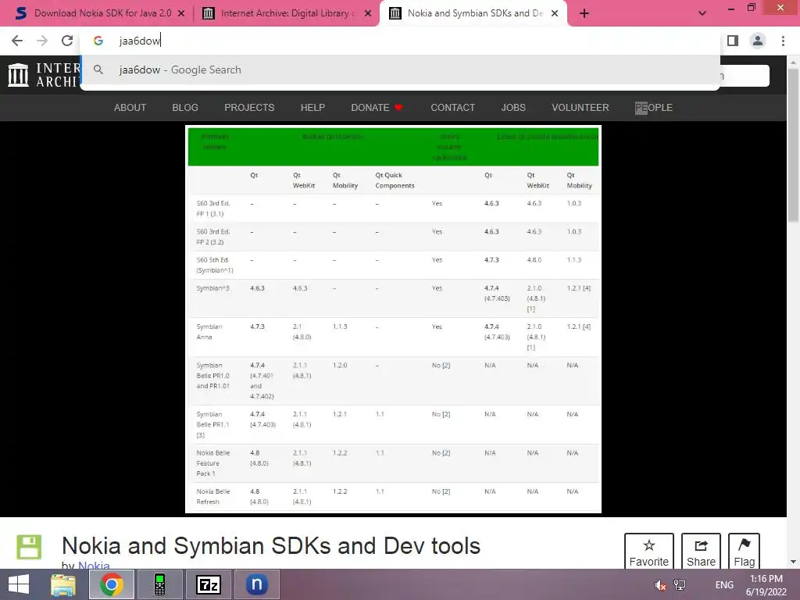The width and height of the screenshot is (800, 600).
Task: Open 7-Zip from the taskbar
Action: (208, 584)
